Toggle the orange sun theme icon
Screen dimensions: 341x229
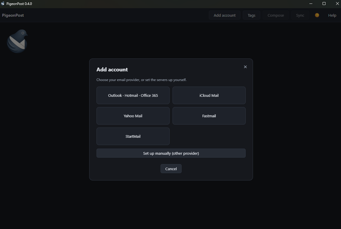(x=317, y=15)
